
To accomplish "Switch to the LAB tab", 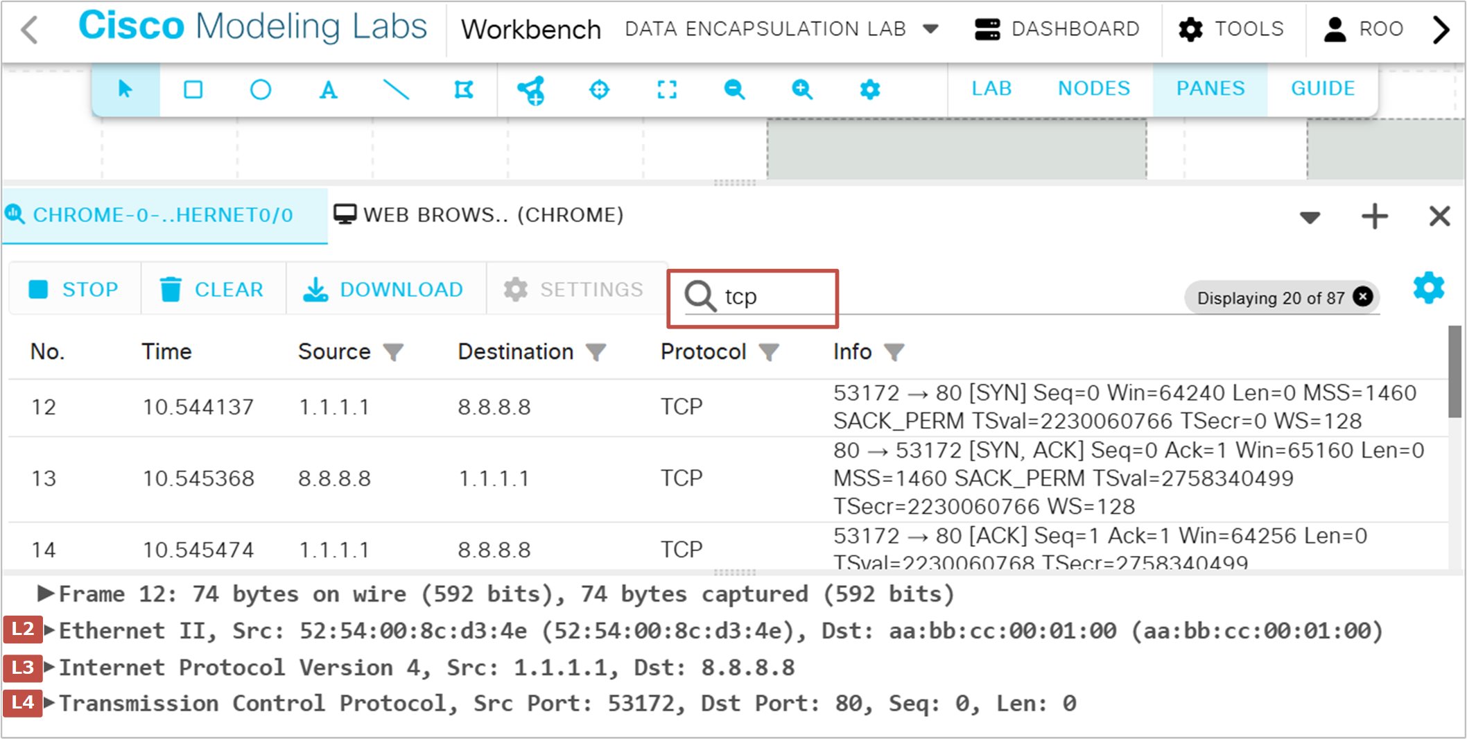I will (x=991, y=89).
